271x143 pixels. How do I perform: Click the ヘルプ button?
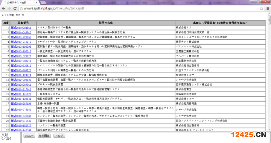59,136
